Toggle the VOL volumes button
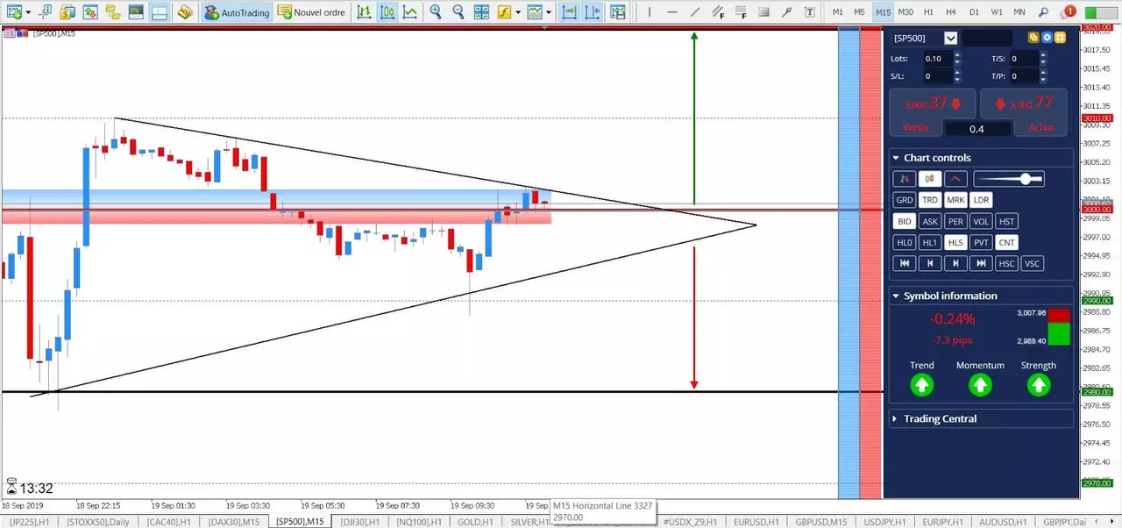 tap(981, 221)
